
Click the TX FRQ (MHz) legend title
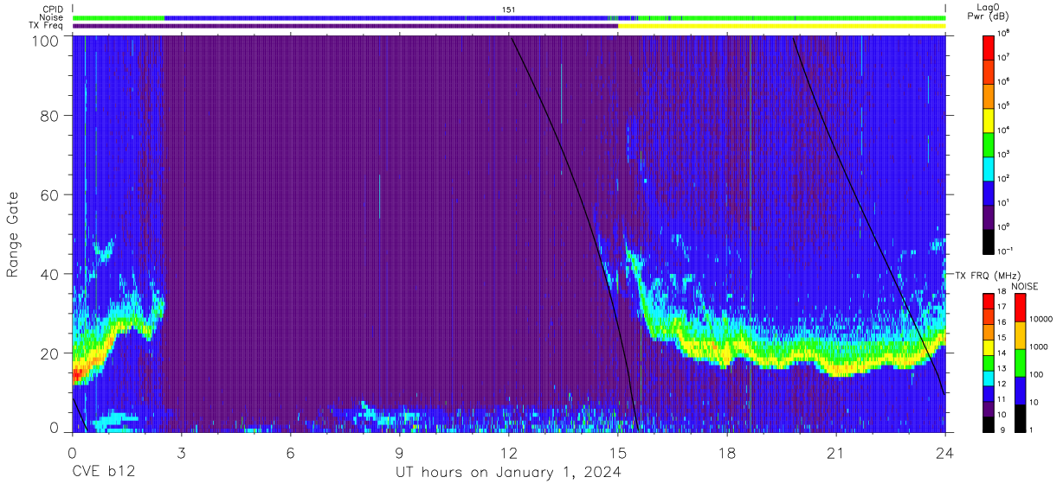click(x=987, y=275)
